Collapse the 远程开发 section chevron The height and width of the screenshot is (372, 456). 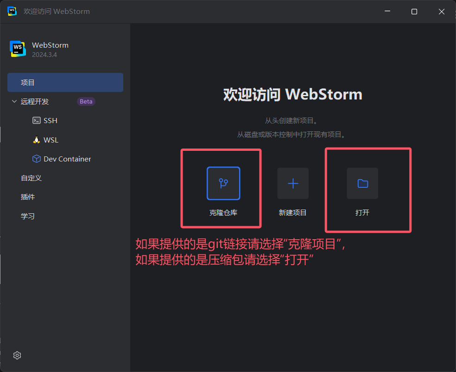[14, 101]
